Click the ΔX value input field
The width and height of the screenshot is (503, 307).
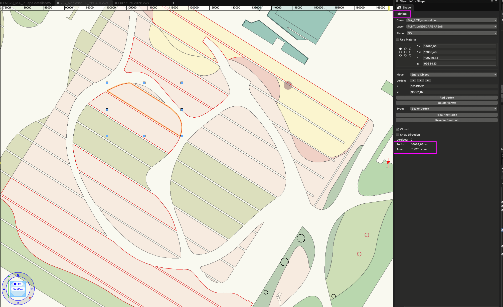point(459,46)
